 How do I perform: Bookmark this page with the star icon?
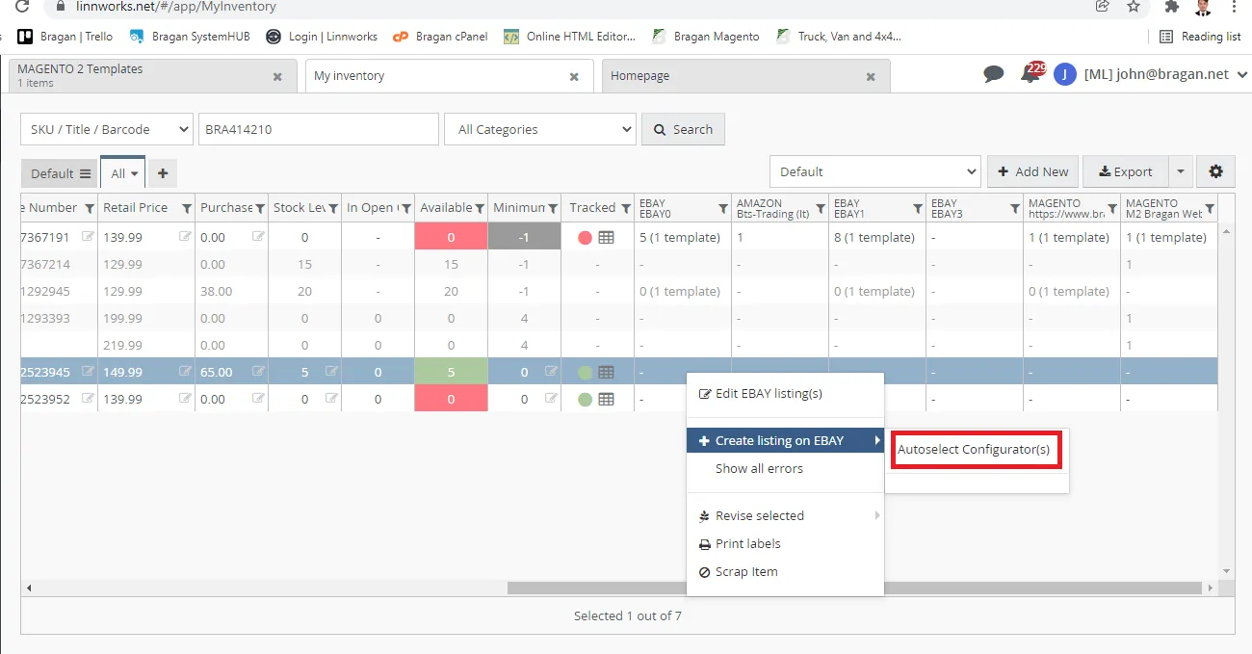(1134, 7)
